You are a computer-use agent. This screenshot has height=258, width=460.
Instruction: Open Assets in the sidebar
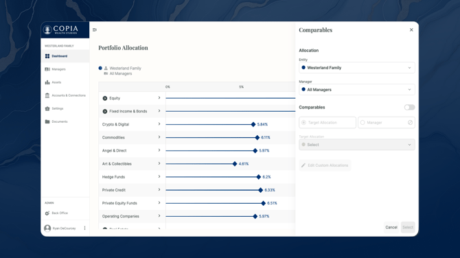(x=65, y=82)
